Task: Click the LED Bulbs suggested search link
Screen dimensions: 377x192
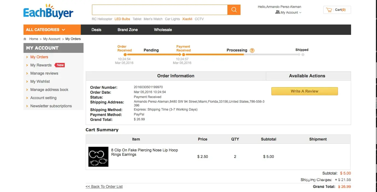Action: click(x=122, y=19)
